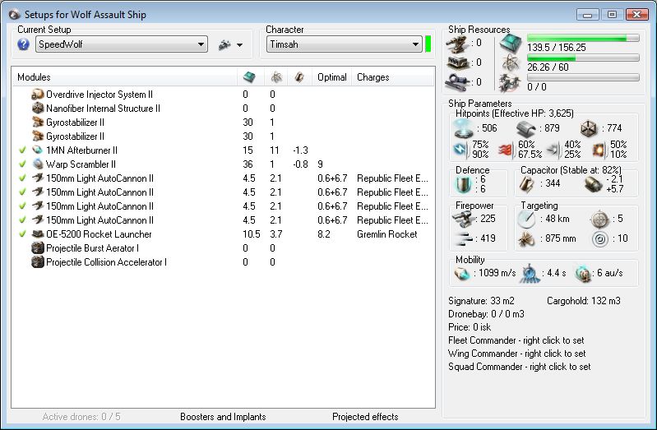
Task: Toggle the active checkmark for 1MN Afterburner II
Action: click(23, 150)
